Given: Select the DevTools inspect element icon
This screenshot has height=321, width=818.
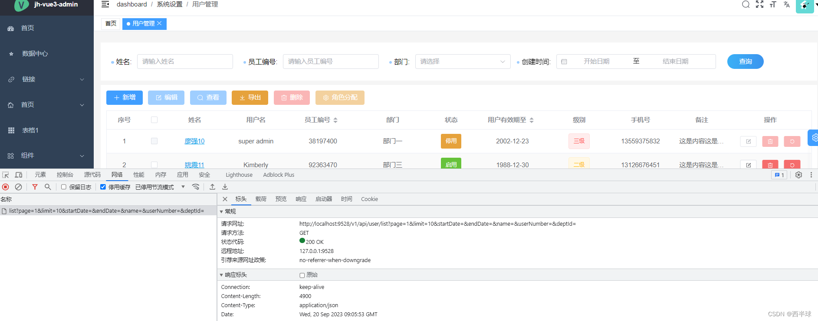Looking at the screenshot, I should pos(6,175).
